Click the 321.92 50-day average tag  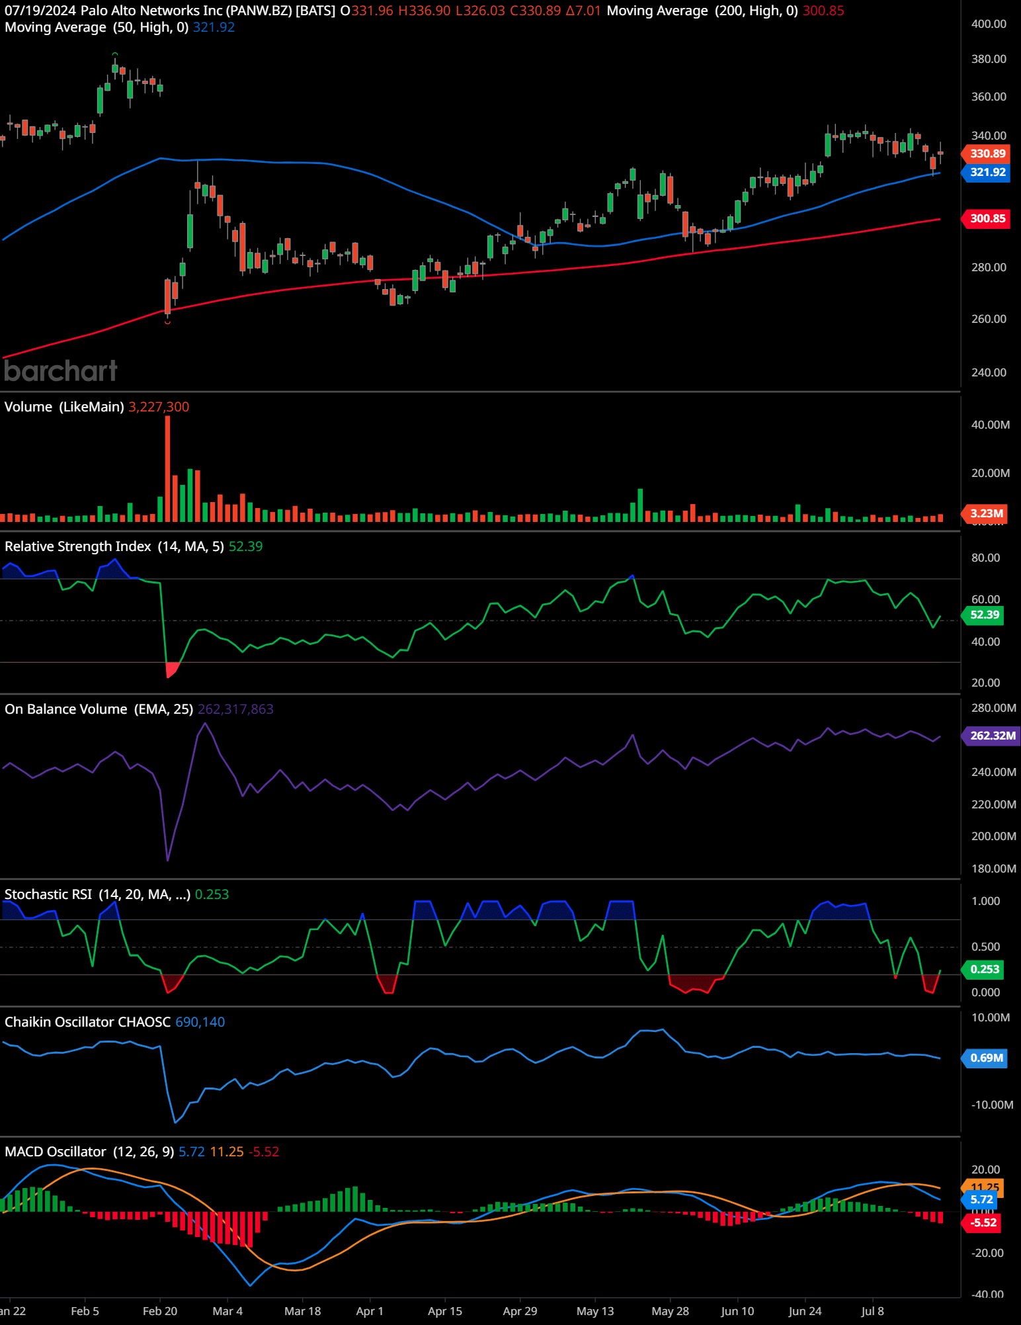click(987, 172)
